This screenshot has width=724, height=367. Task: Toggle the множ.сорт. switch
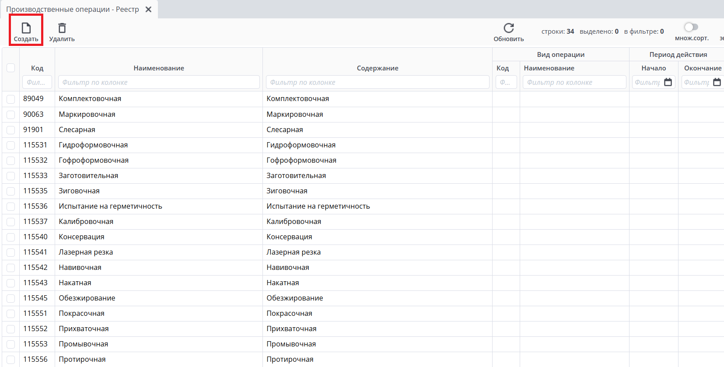[691, 27]
